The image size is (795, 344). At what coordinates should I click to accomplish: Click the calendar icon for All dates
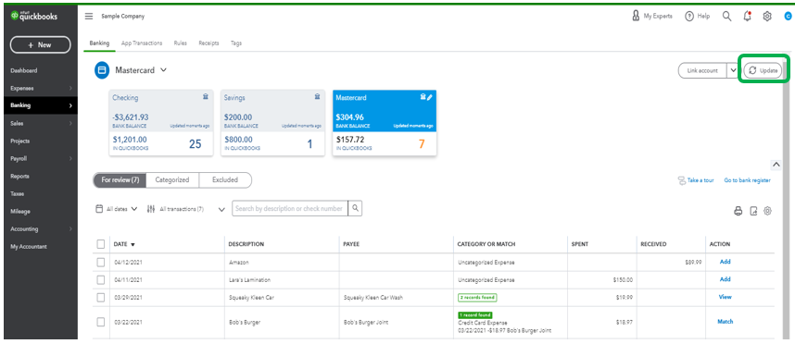click(x=100, y=208)
